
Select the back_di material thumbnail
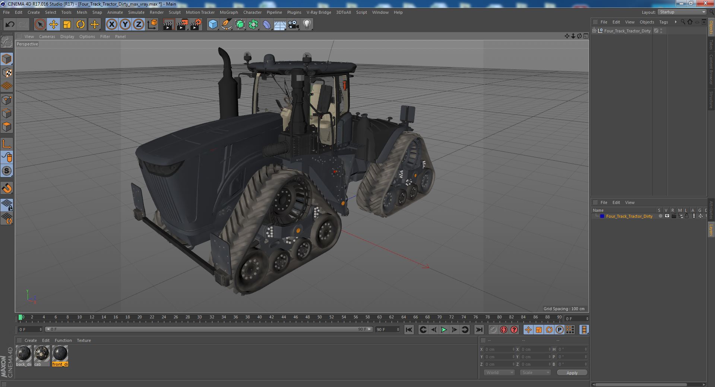coord(23,356)
